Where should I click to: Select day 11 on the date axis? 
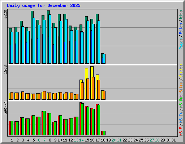pyautogui.click(x=65, y=140)
